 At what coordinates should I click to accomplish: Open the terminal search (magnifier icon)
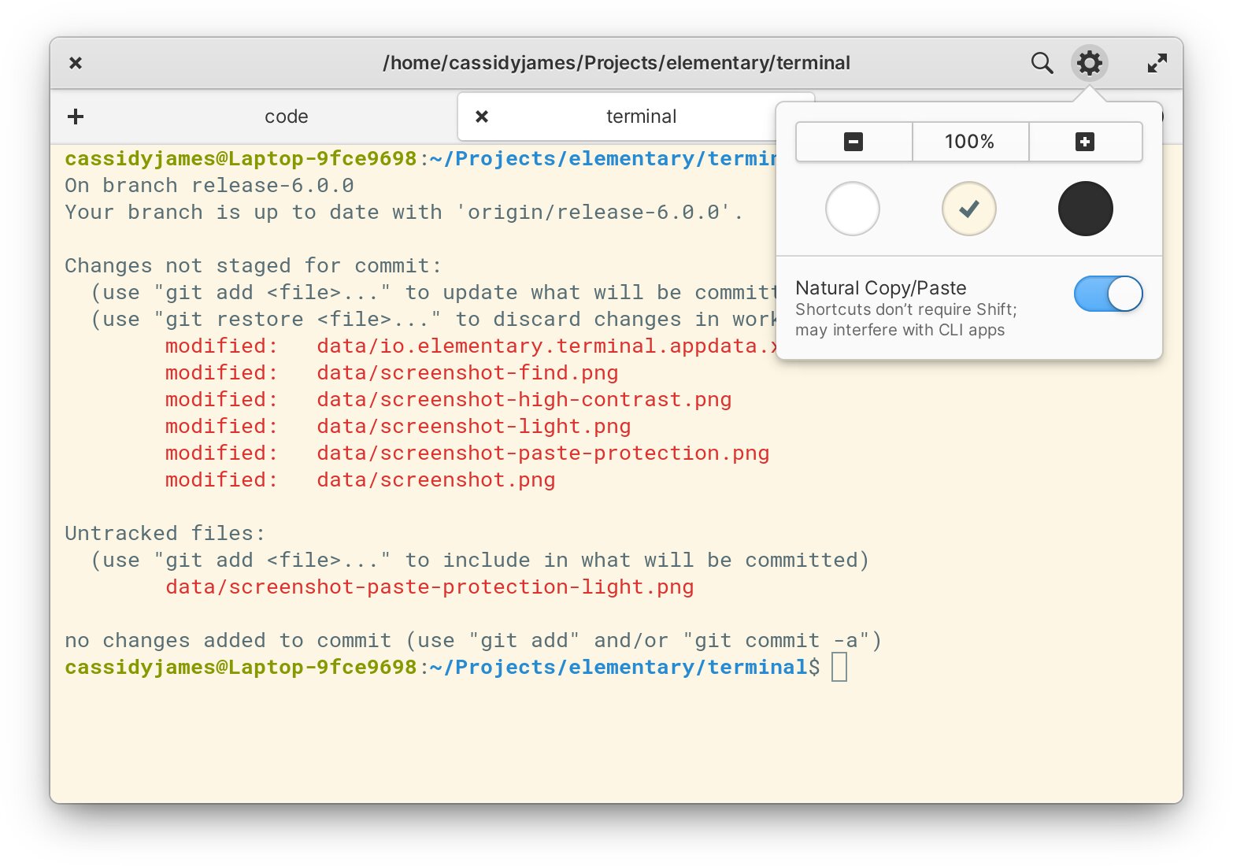(x=1042, y=63)
